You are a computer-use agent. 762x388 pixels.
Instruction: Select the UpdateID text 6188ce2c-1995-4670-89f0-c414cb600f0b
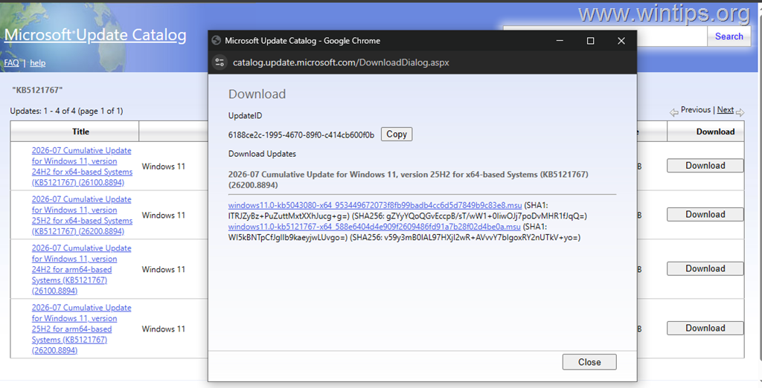tap(301, 135)
